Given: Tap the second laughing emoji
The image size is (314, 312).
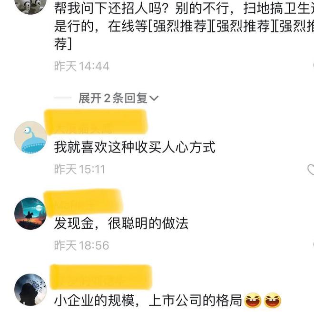Looking at the screenshot, I should (x=273, y=300).
